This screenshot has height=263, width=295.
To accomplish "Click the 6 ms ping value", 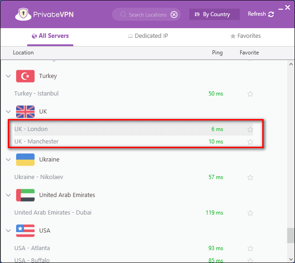I will pos(217,129).
